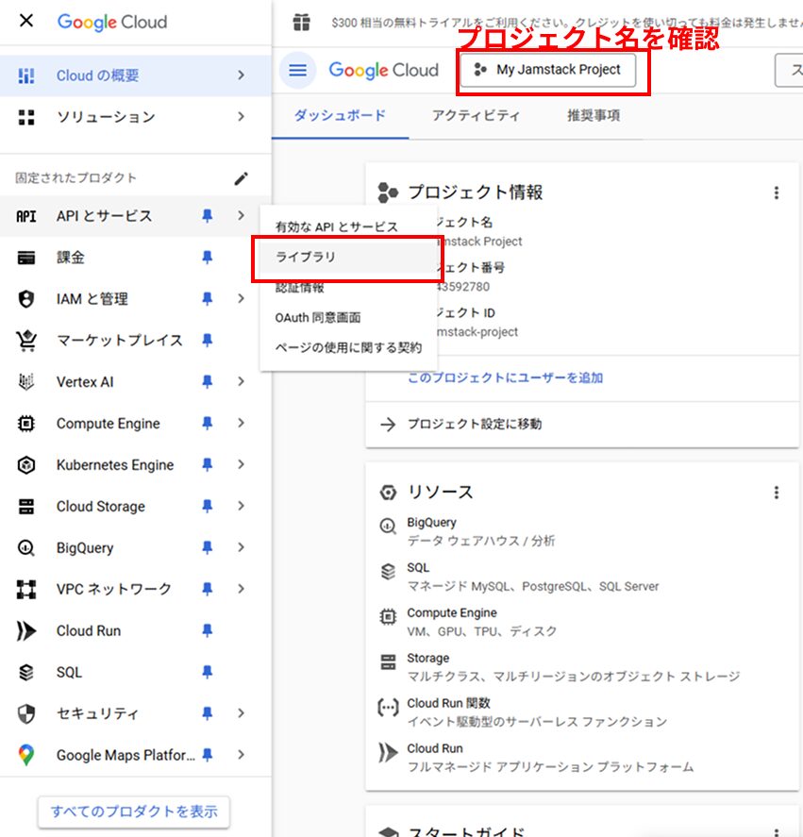Screen dimensions: 803x837
Task: Open the SQL resource link in リソース card
Action: pos(418,568)
